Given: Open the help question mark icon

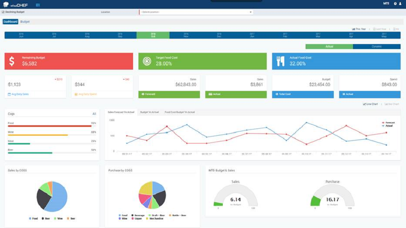Looking at the screenshot, I should [x=395, y=4].
